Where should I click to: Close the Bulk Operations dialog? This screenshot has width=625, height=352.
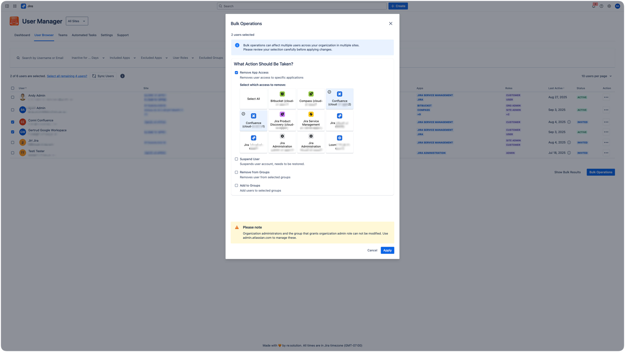point(390,23)
